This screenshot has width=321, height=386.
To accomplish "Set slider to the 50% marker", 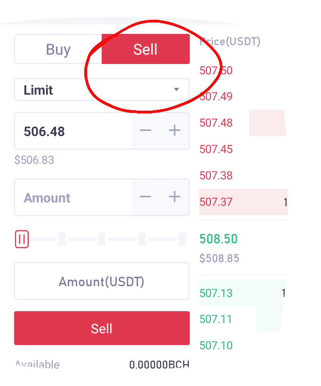I will pos(102,239).
